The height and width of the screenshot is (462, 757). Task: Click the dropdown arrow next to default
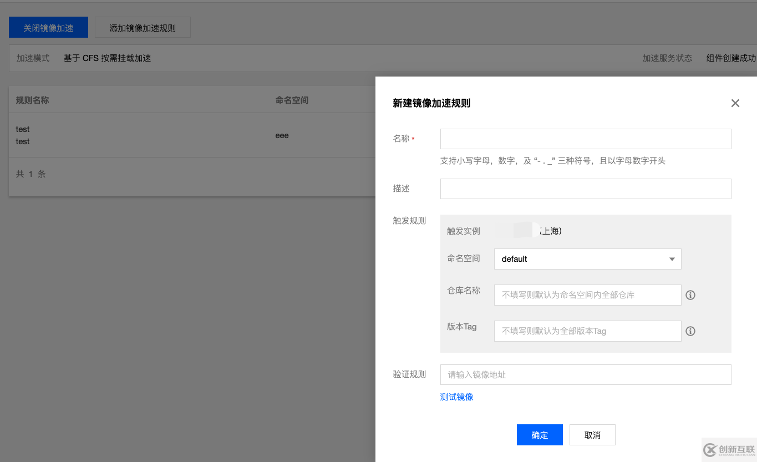pyautogui.click(x=672, y=259)
